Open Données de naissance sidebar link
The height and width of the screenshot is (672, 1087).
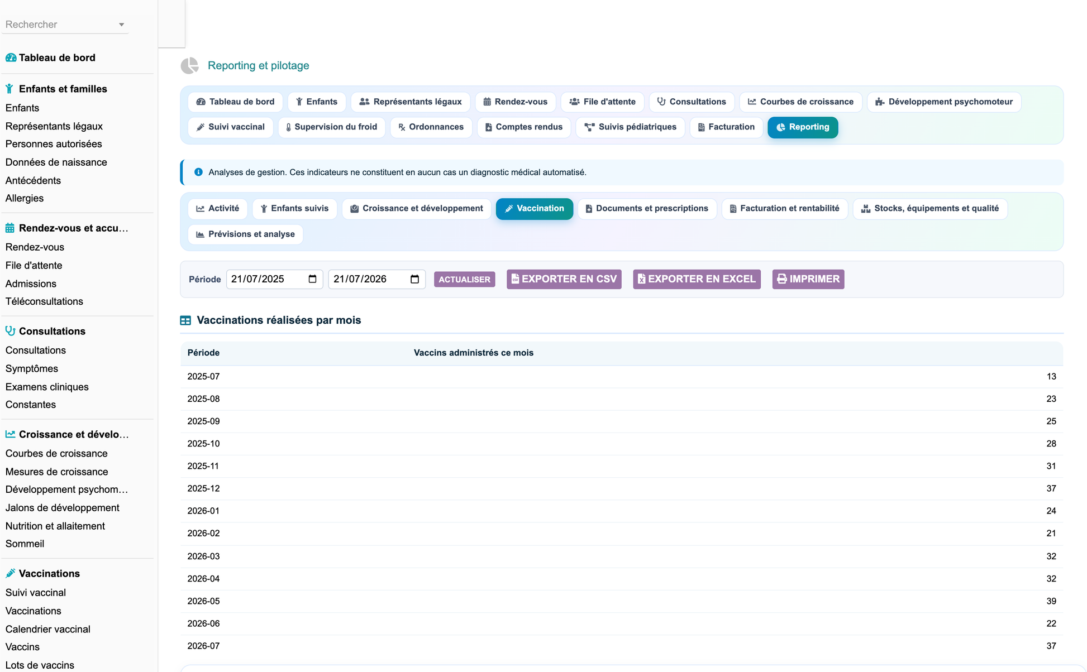(56, 162)
